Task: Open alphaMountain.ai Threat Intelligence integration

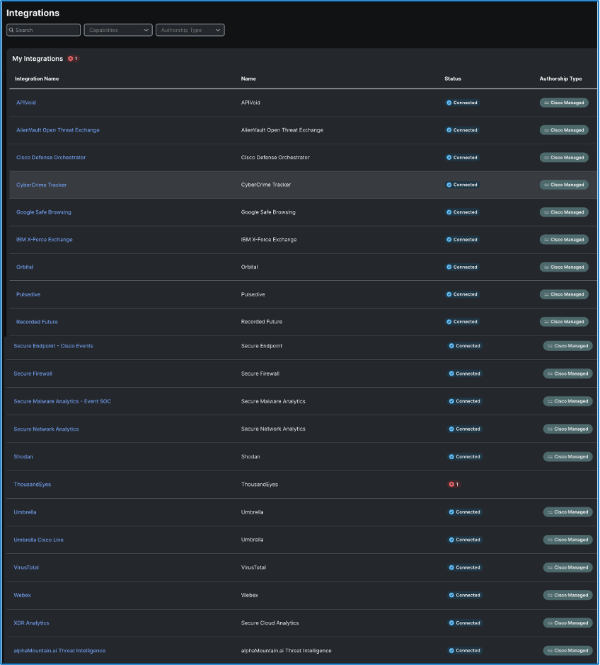Action: [x=59, y=651]
